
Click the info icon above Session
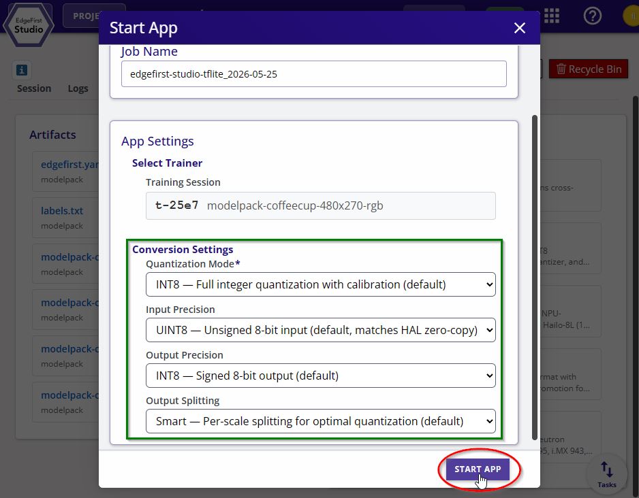coord(22,70)
